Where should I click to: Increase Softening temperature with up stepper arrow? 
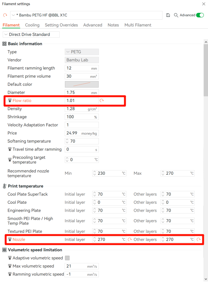pos(67,140)
